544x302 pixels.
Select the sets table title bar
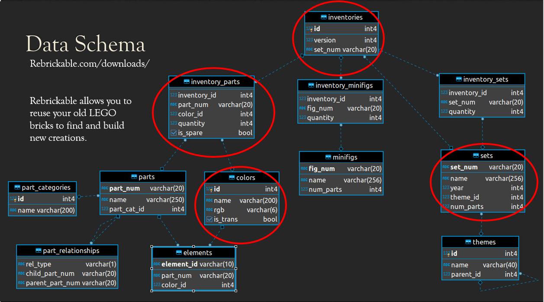483,156
